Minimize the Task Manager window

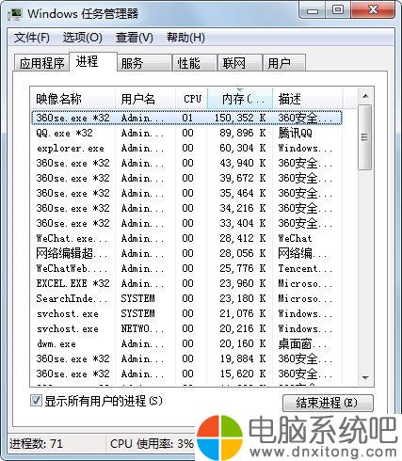(313, 11)
